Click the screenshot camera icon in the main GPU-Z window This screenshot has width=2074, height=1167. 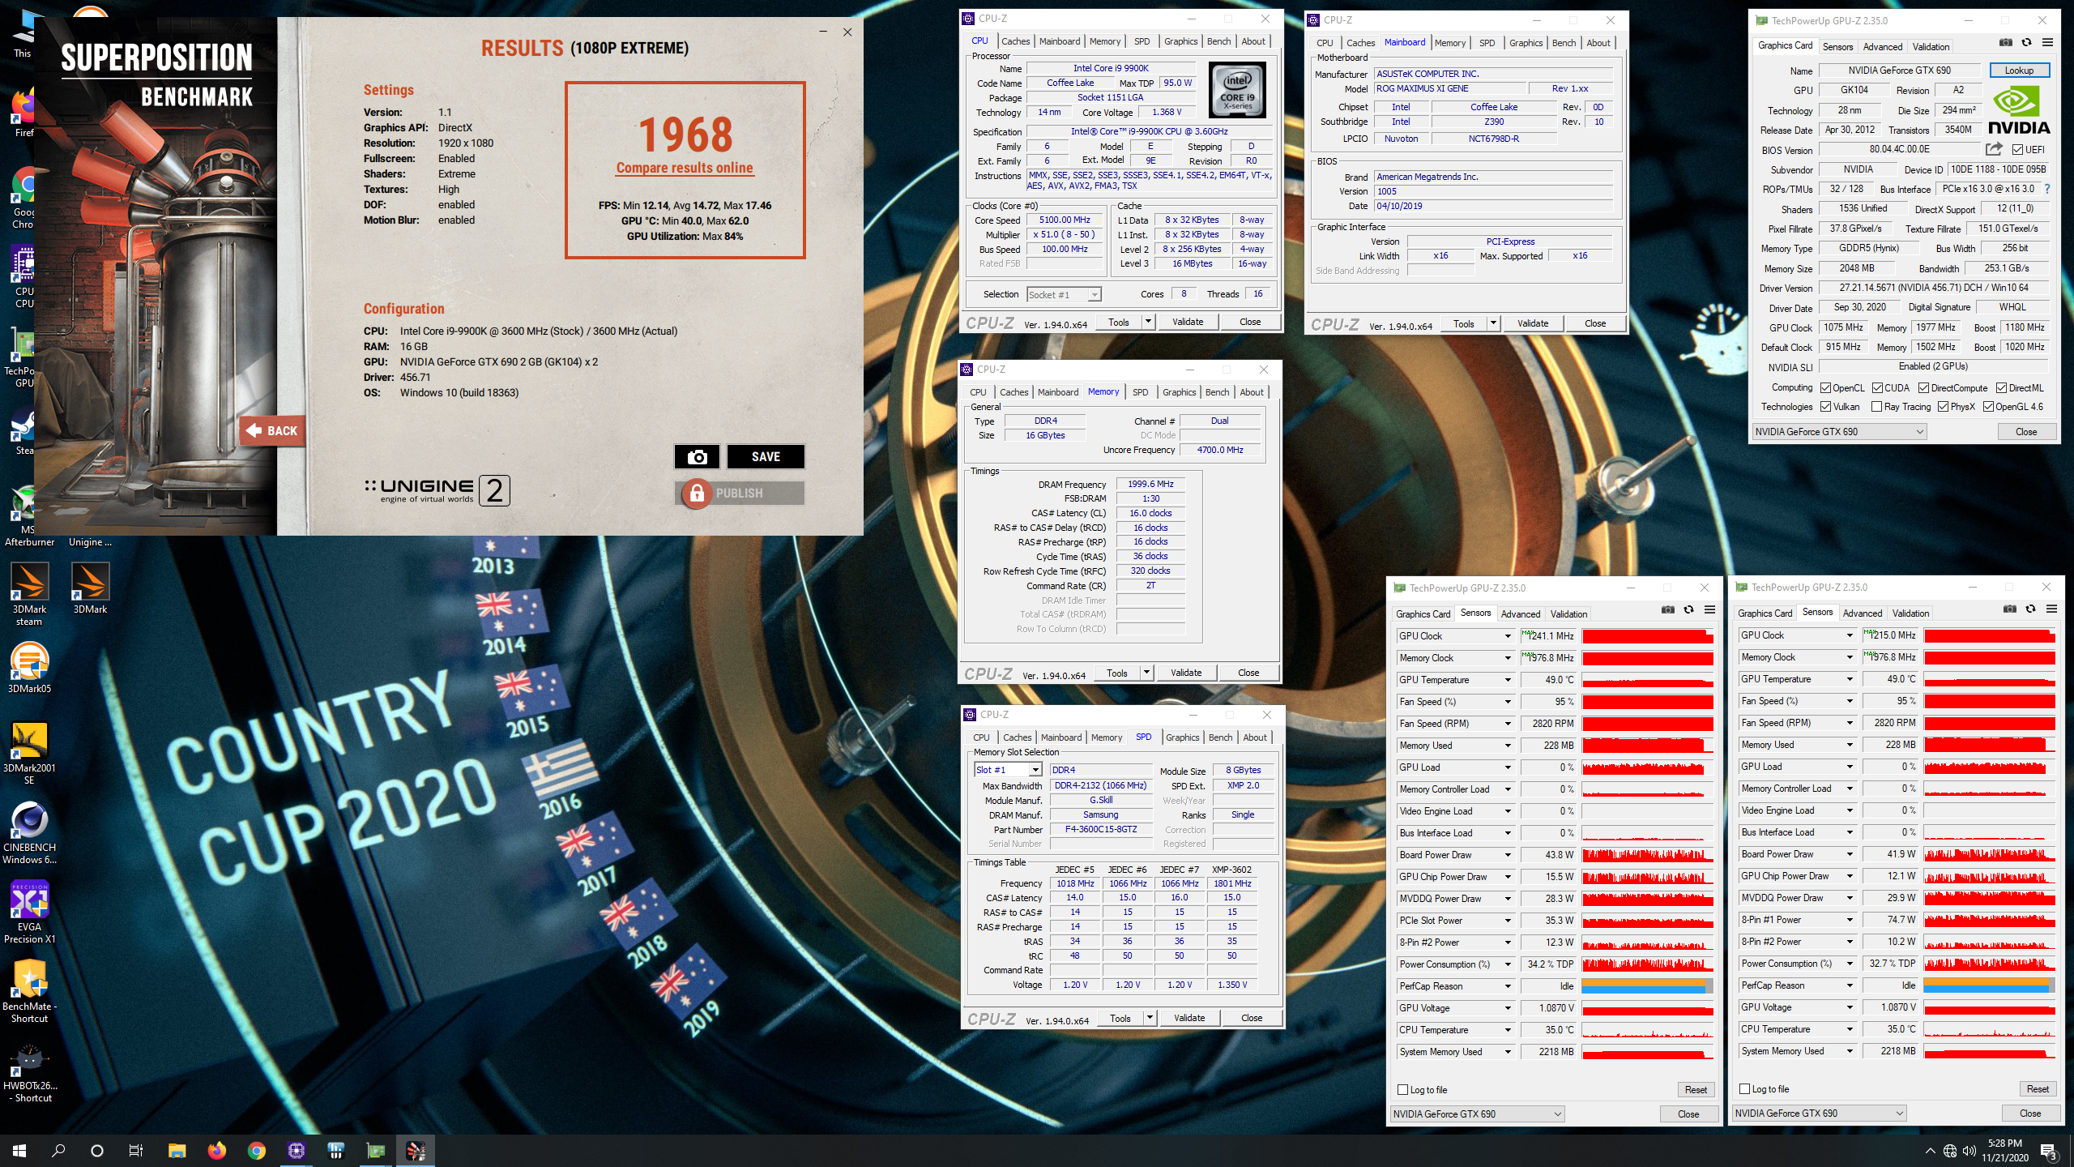pos(2006,43)
